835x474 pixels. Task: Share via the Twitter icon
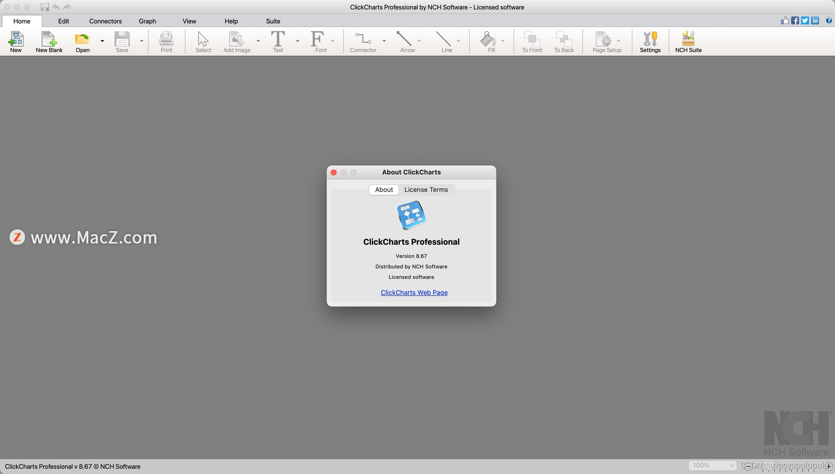[x=805, y=20]
